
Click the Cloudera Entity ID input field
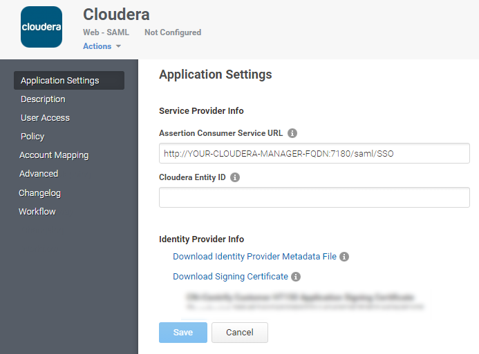point(314,197)
